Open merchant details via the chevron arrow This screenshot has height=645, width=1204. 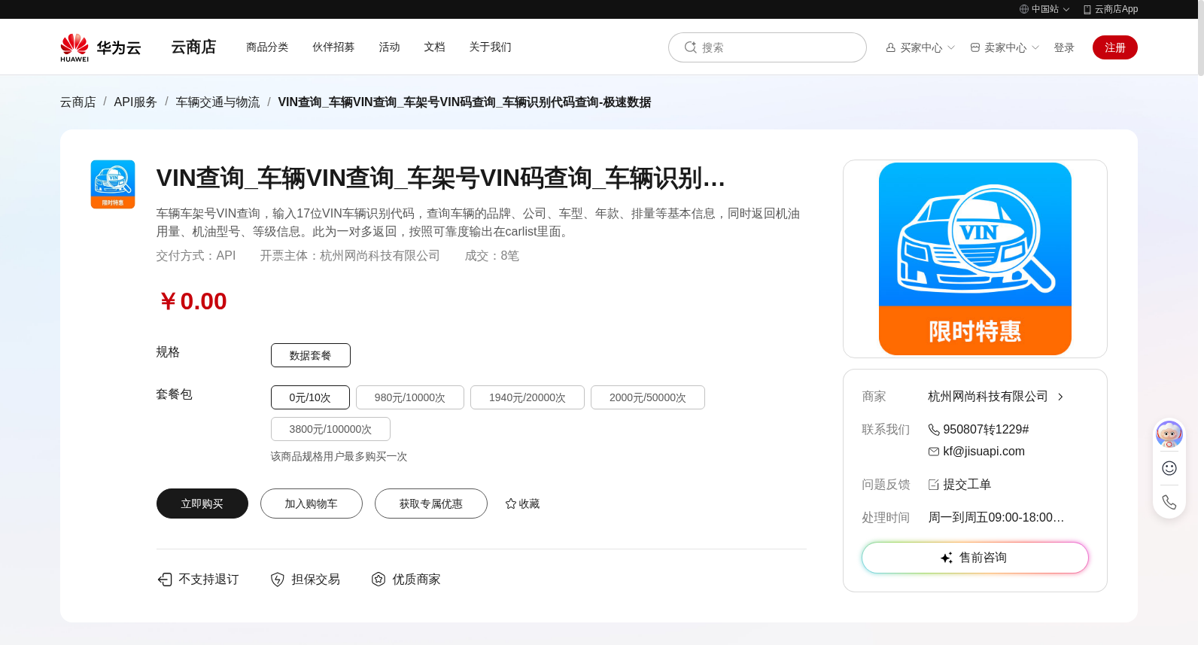[1060, 397]
